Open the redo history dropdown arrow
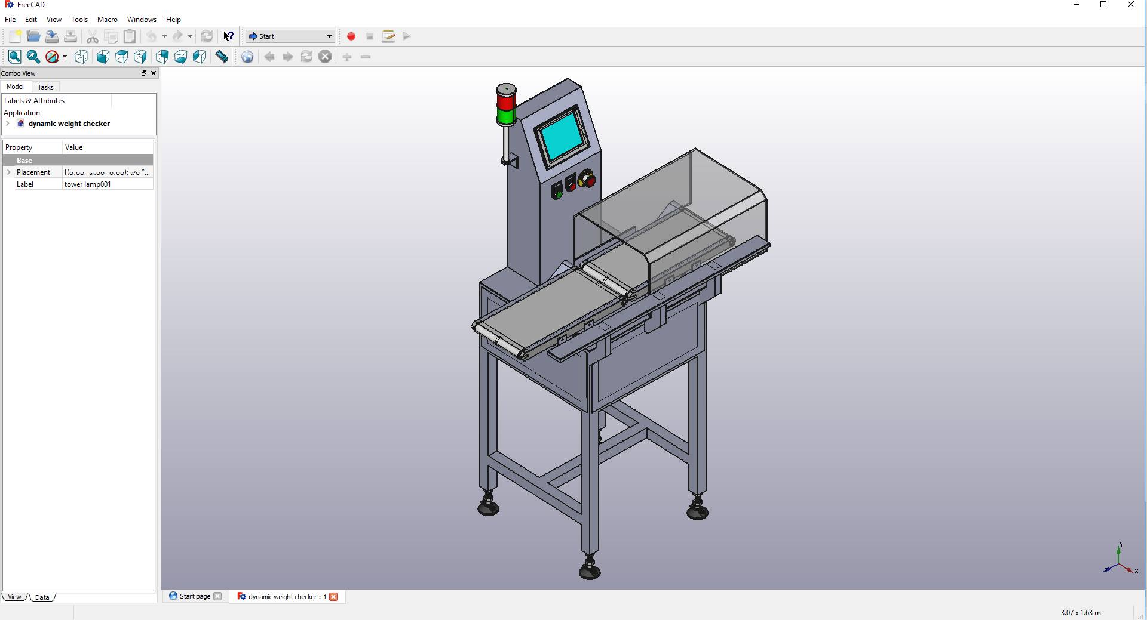The width and height of the screenshot is (1147, 620). coord(190,36)
